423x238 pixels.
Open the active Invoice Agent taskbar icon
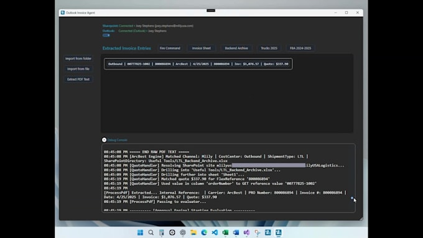click(279, 232)
